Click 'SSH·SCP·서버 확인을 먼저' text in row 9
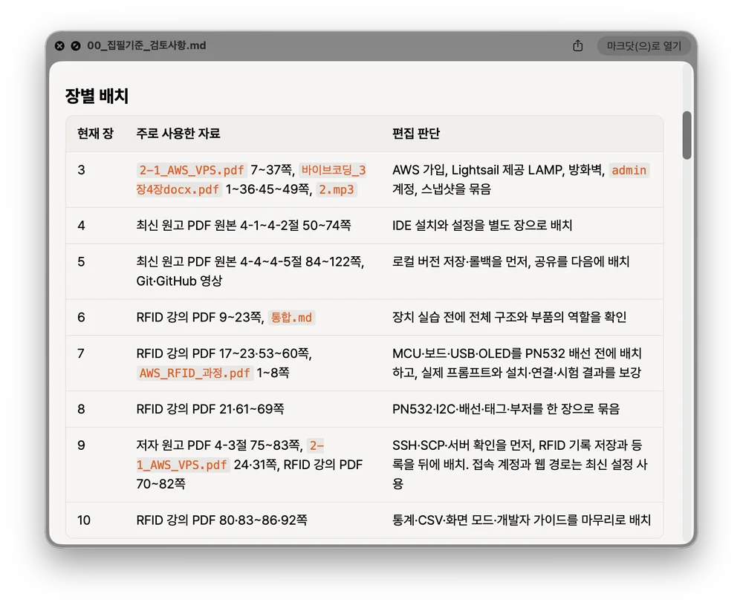 462,445
